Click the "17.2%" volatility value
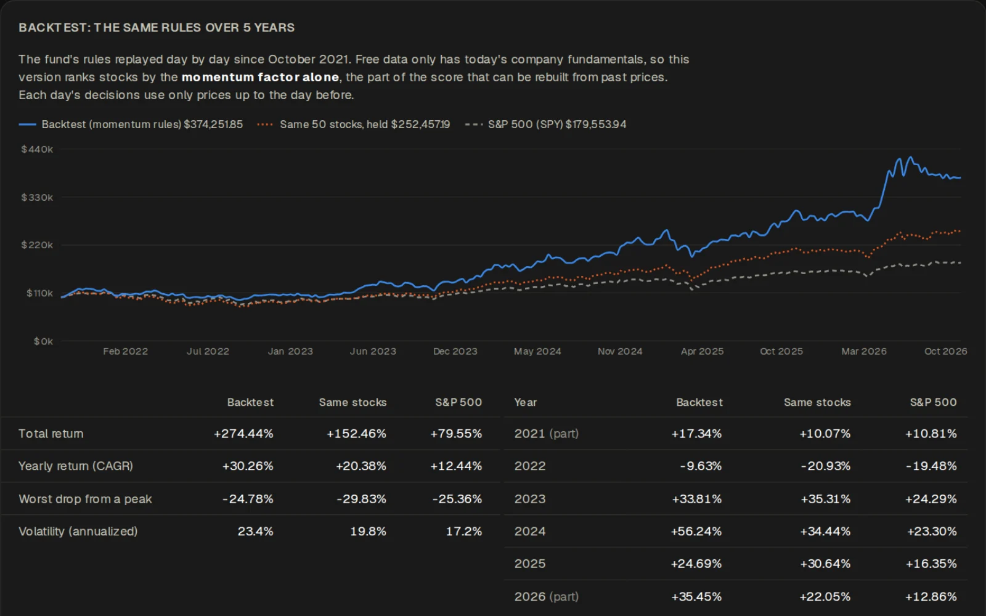Screen dimensions: 986x616 (x=464, y=531)
